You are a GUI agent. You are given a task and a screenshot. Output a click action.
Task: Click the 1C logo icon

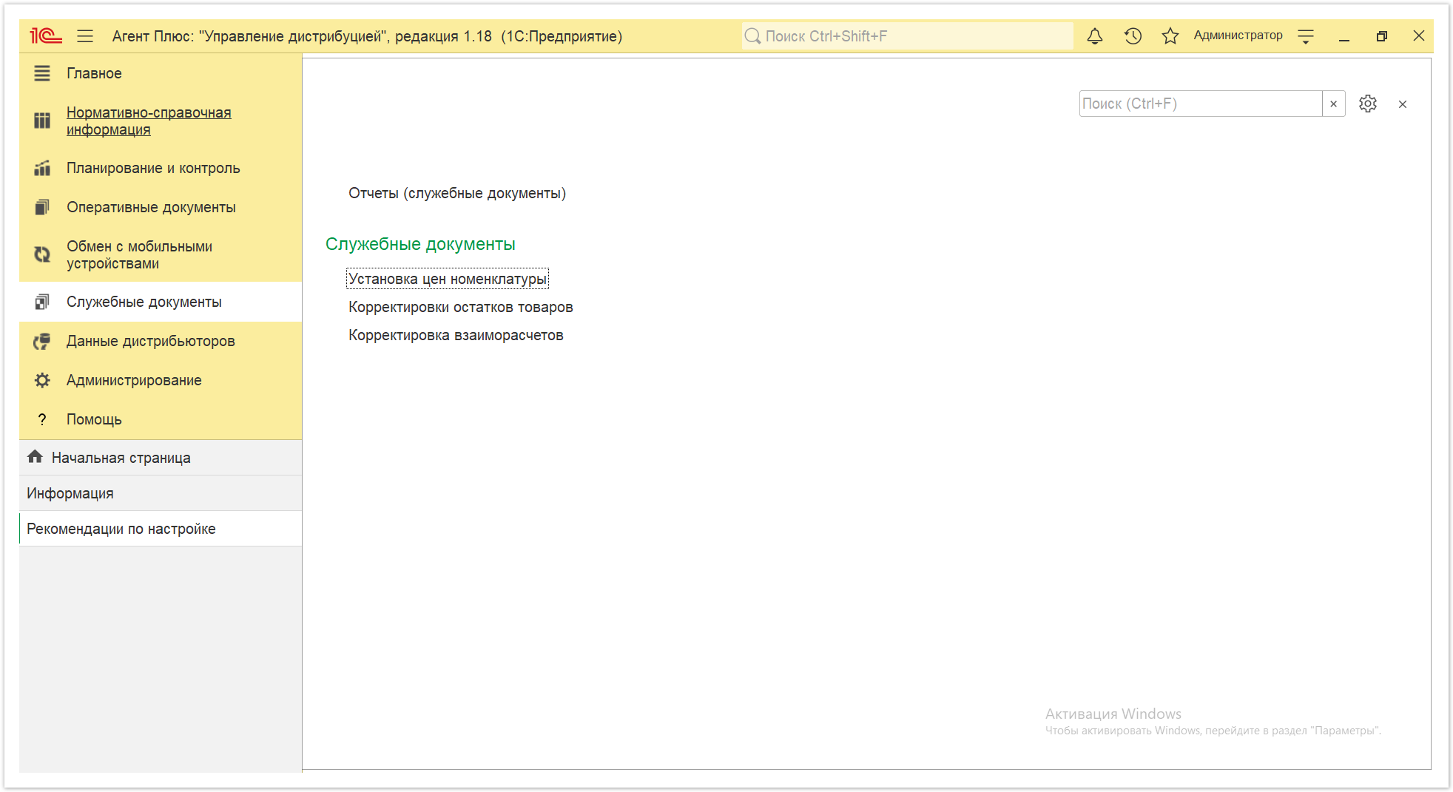(x=45, y=35)
